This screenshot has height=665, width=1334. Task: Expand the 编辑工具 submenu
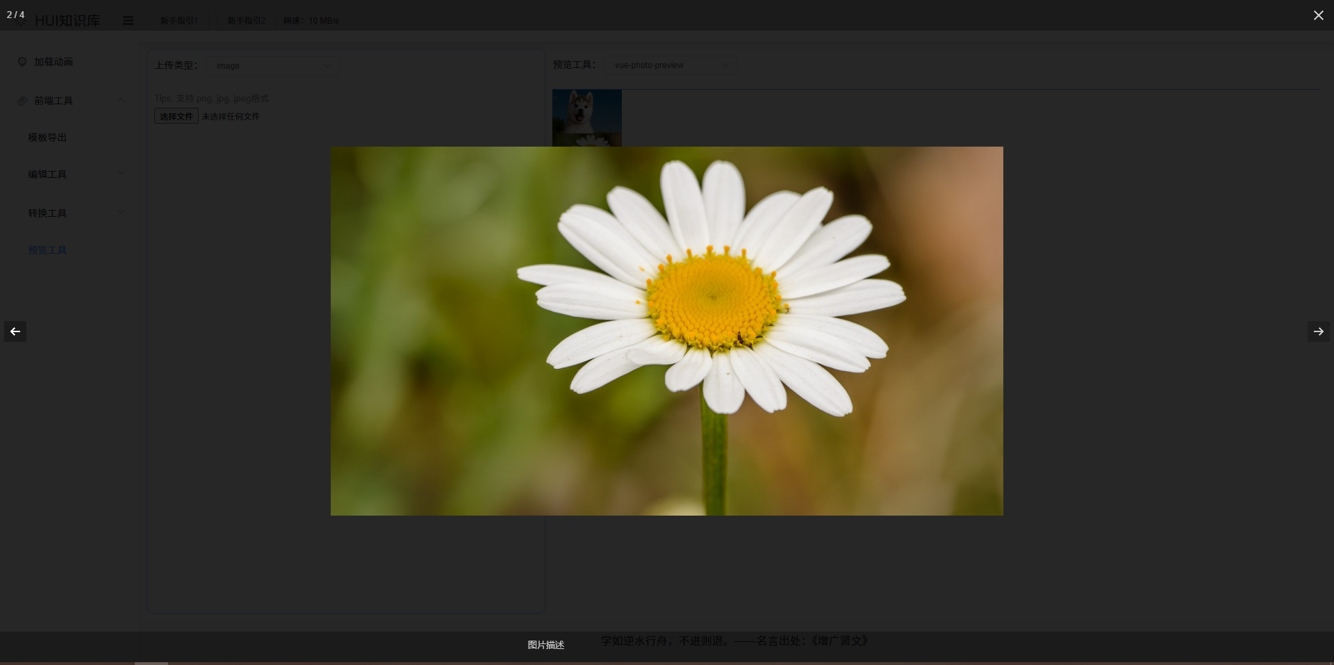69,174
